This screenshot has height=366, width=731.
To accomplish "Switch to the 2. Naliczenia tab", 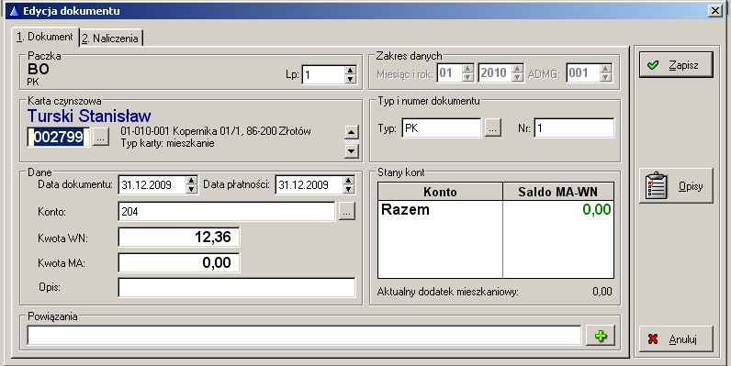I will coord(110,39).
